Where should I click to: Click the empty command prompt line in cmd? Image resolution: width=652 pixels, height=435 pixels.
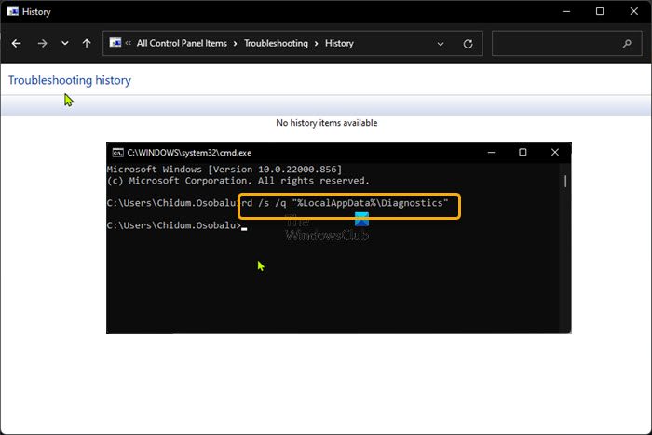[x=177, y=225]
